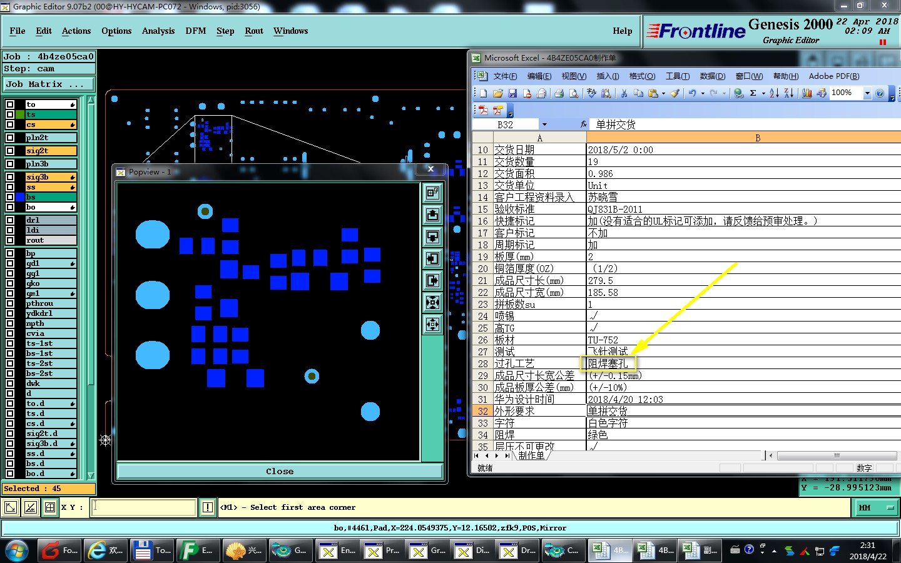901x563 pixels.
Task: Open the Undo history dropdown arrow
Action: pos(703,93)
